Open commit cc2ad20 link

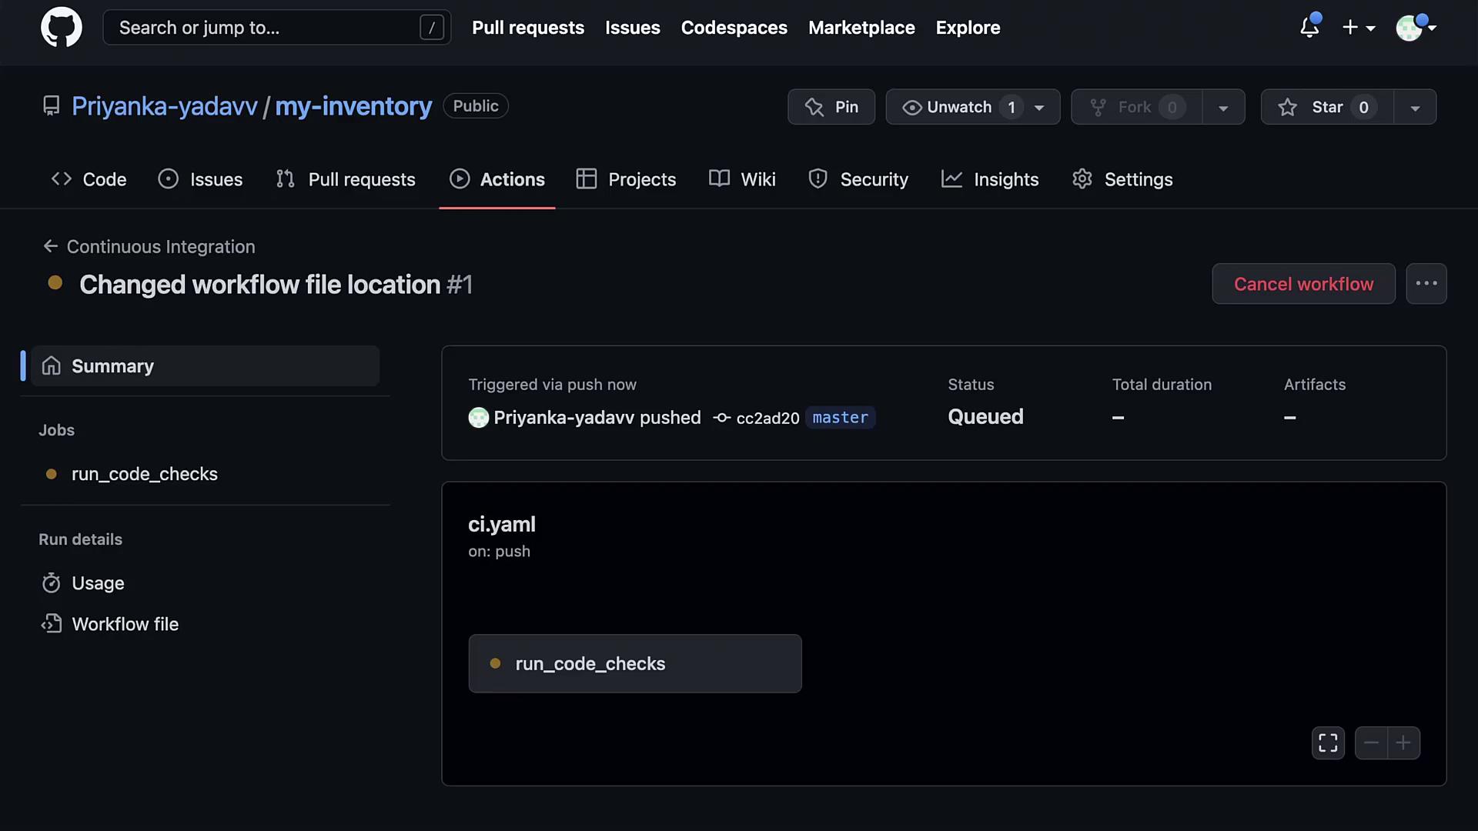click(767, 418)
